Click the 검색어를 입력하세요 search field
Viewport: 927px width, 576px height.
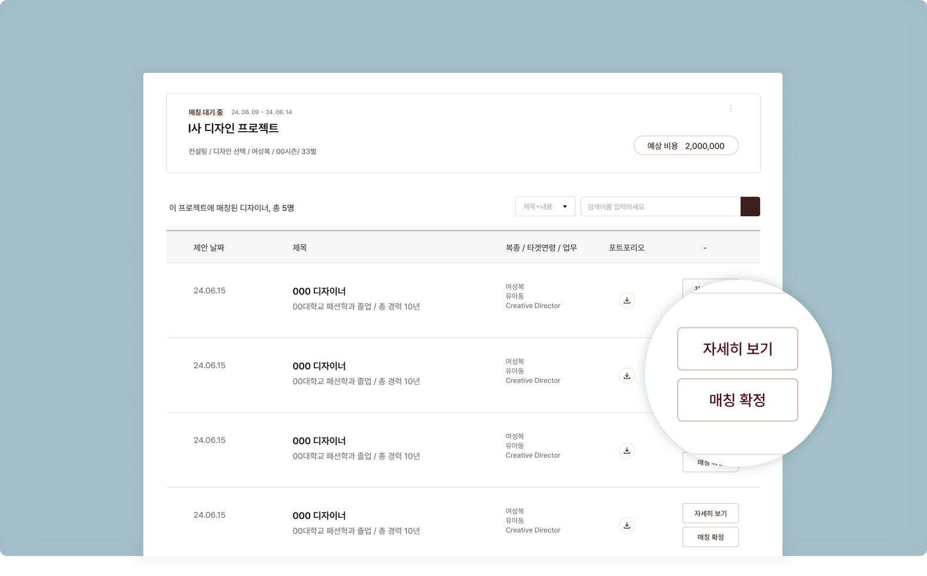point(660,206)
